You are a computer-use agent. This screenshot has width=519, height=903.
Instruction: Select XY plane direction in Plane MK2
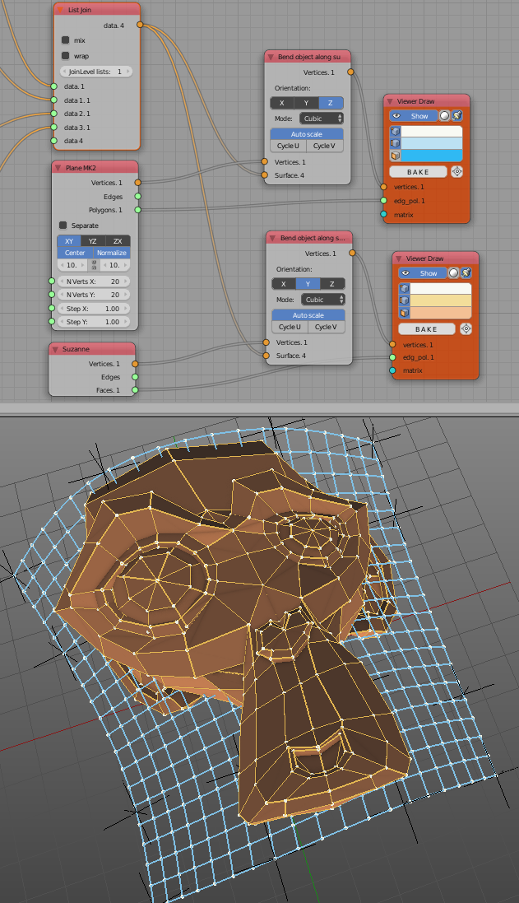click(x=69, y=240)
